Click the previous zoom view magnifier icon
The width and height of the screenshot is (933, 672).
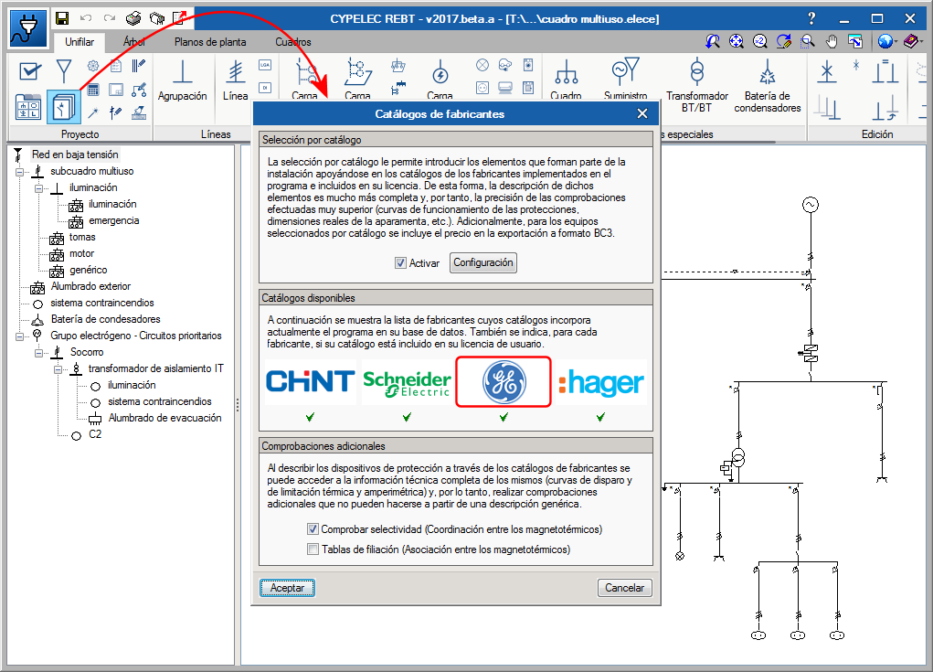(712, 41)
